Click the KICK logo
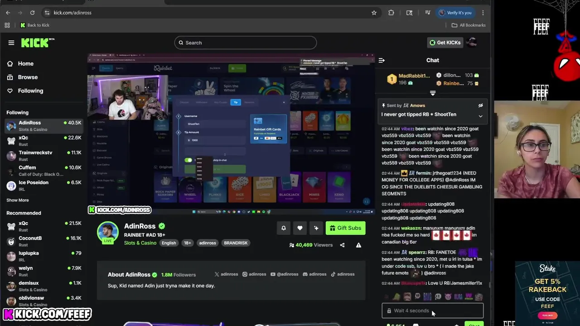The width and height of the screenshot is (580, 326). tap(38, 43)
